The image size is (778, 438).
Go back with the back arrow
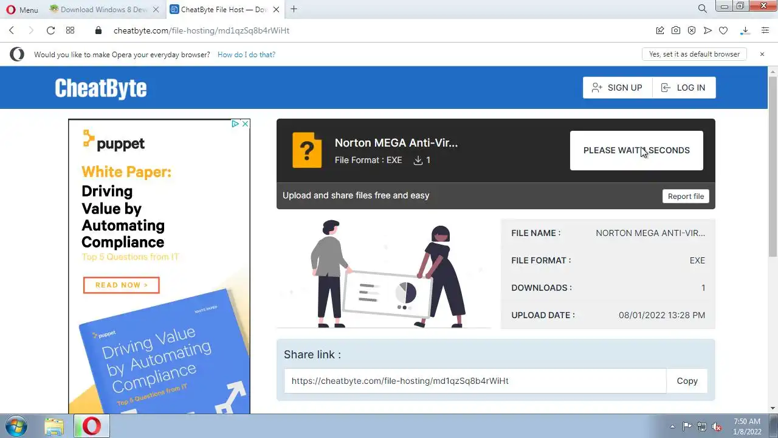point(12,30)
